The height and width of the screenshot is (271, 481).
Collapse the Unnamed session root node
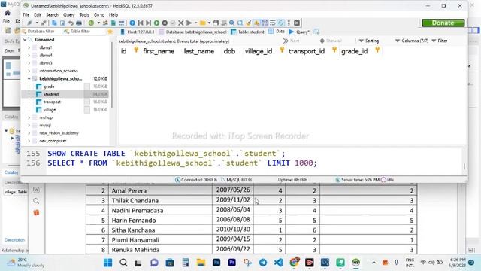(25, 40)
